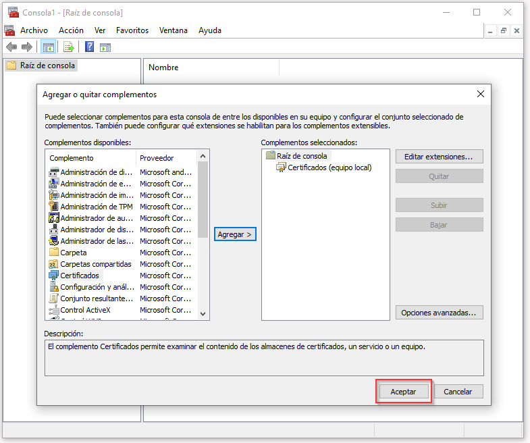This screenshot has height=443, width=530.
Task: Open help via blue question mark icon
Action: (89, 47)
